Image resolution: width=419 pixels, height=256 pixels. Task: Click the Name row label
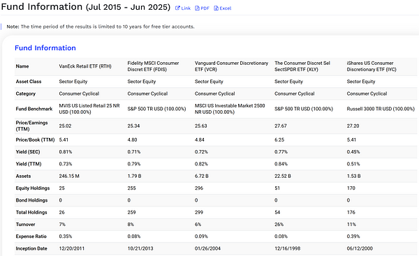coord(22,66)
